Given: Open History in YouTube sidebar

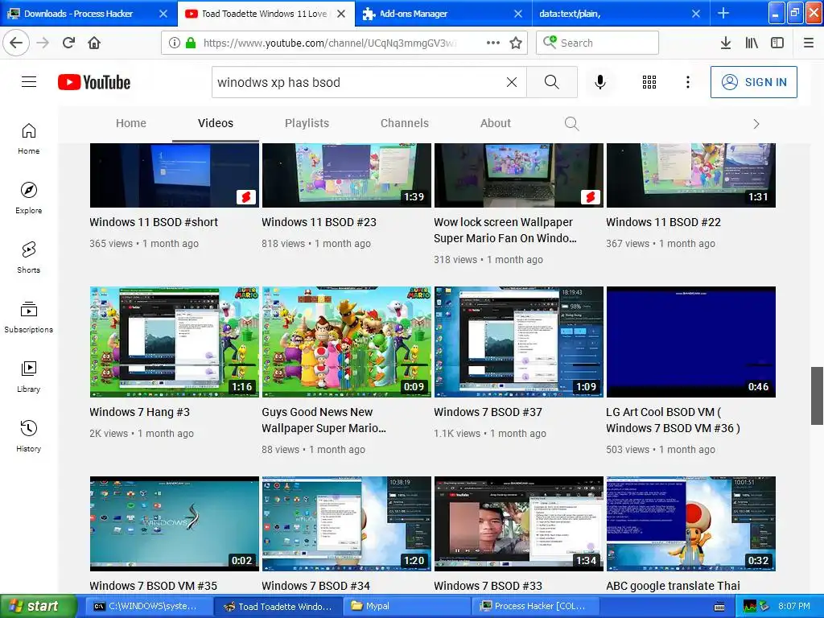Looking at the screenshot, I should coord(29,436).
